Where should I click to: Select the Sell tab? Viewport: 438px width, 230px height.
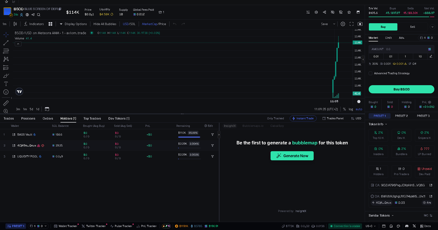click(412, 27)
